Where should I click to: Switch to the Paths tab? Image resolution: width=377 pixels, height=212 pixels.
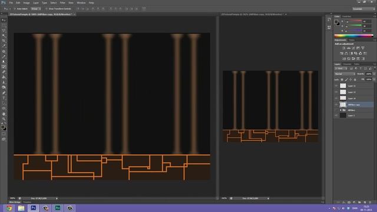pos(356,64)
